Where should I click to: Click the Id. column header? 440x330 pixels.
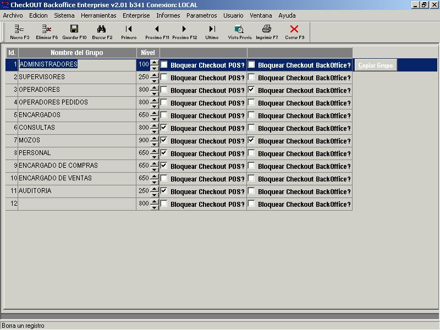tap(12, 52)
